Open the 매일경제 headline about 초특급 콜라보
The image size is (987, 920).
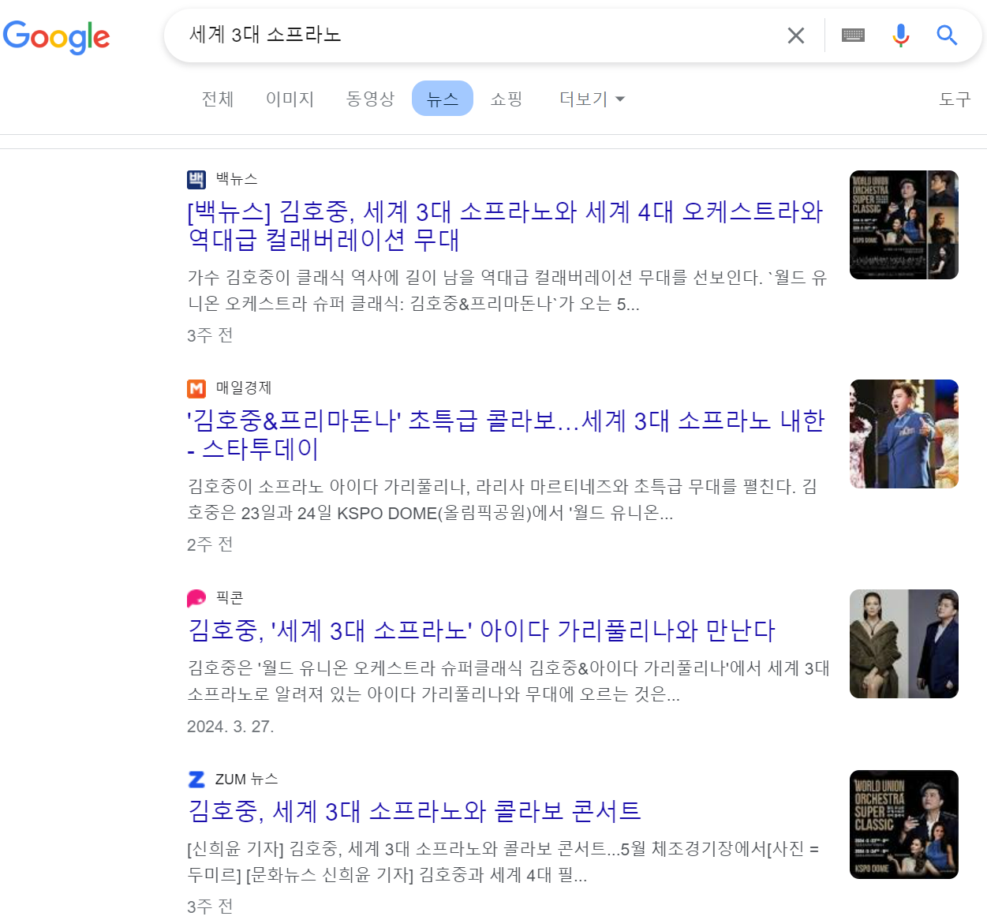pos(506,434)
